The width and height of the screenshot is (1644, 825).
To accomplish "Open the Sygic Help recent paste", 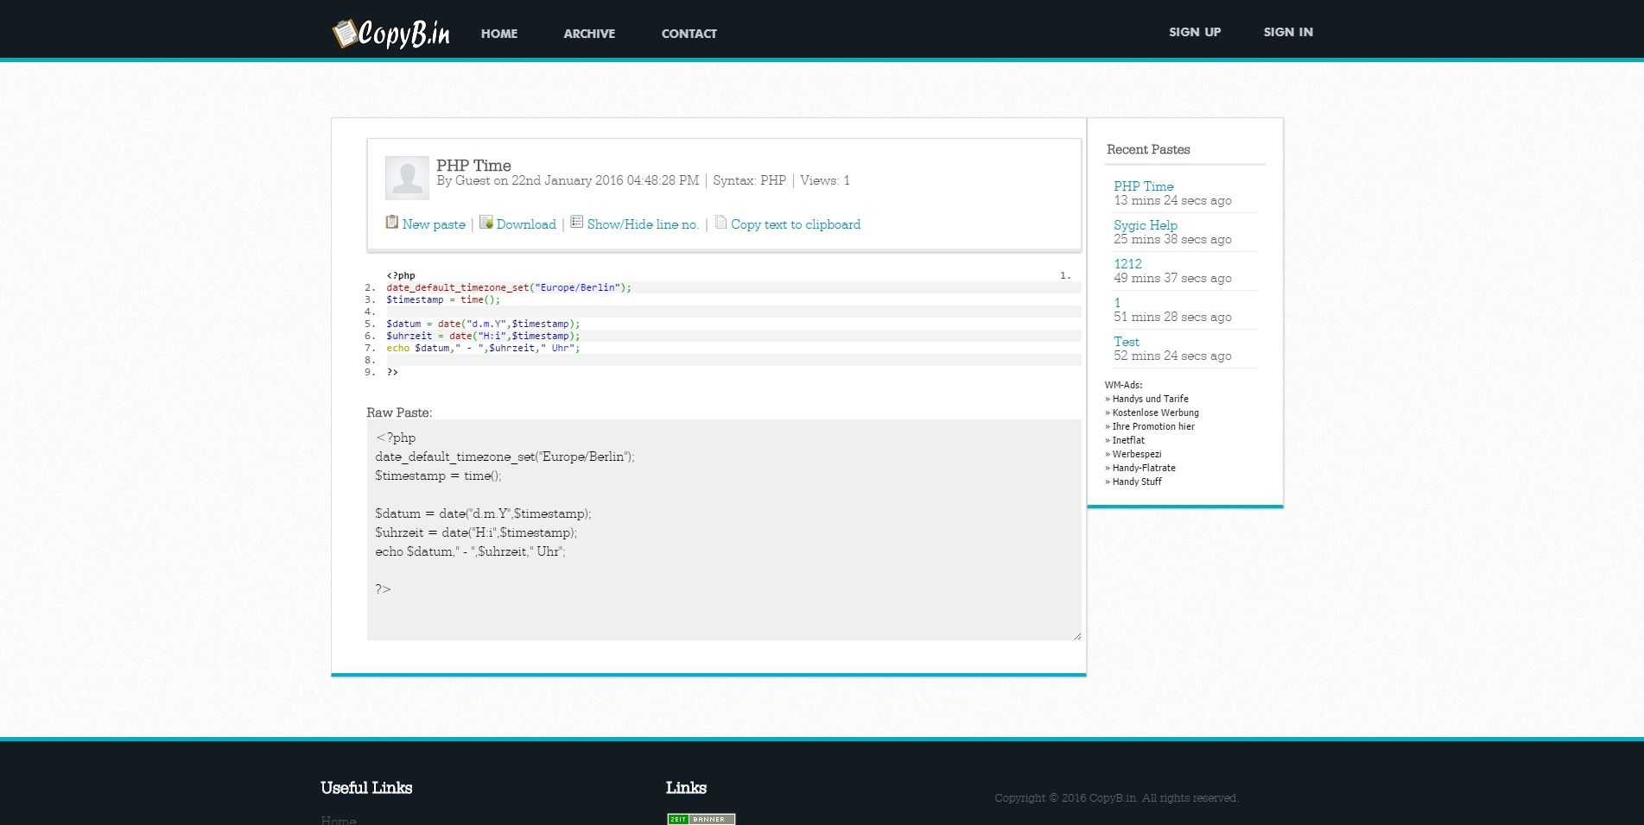I will coord(1145,225).
